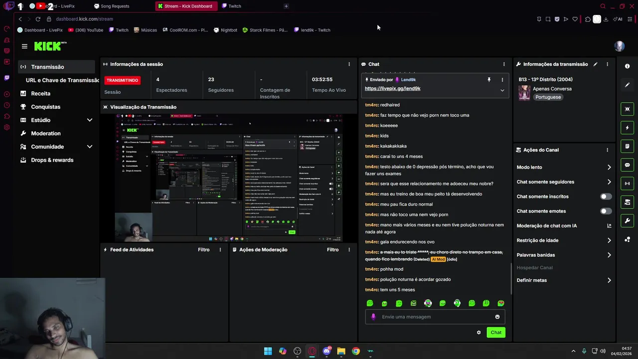Toggle the lightning activity feed icon
Image resolution: width=638 pixels, height=359 pixels.
point(627,128)
